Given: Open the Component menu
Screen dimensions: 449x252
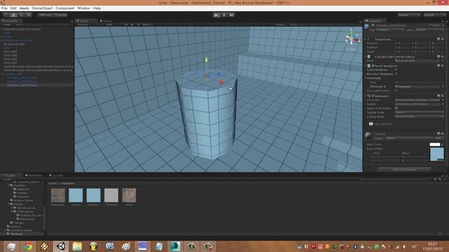Looking at the screenshot, I should (x=65, y=8).
